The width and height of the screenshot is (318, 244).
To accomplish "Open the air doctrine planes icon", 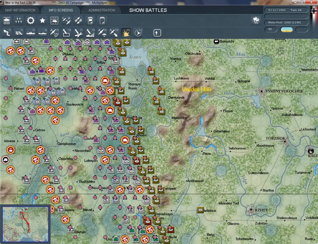I will (66, 21).
